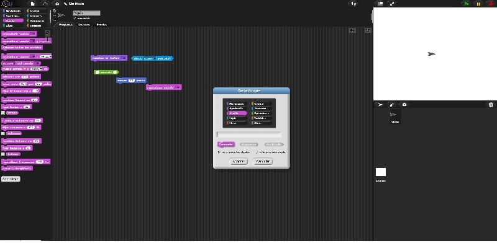Pick the Control category in the make-block dialog

[x=262, y=104]
